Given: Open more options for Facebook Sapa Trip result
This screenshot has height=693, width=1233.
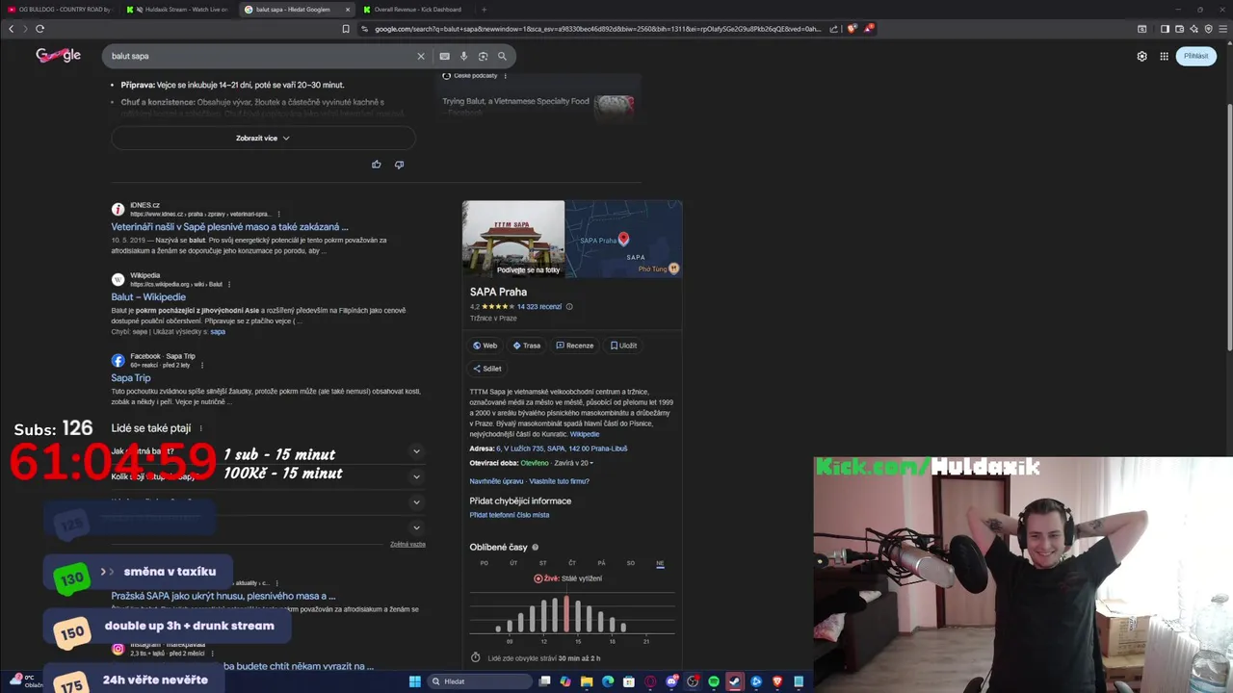Looking at the screenshot, I should coord(202,365).
